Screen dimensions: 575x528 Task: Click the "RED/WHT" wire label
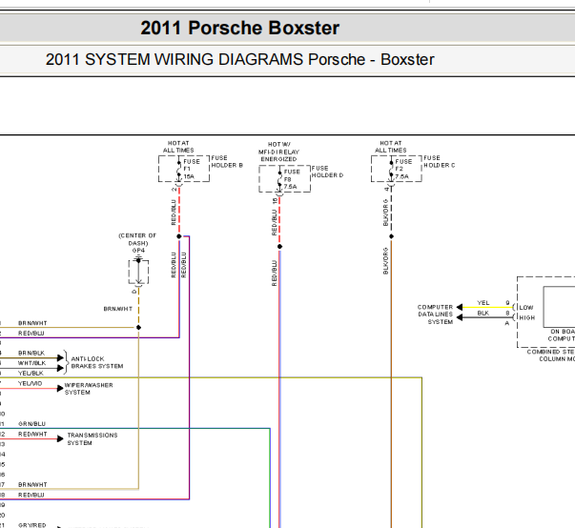point(32,435)
